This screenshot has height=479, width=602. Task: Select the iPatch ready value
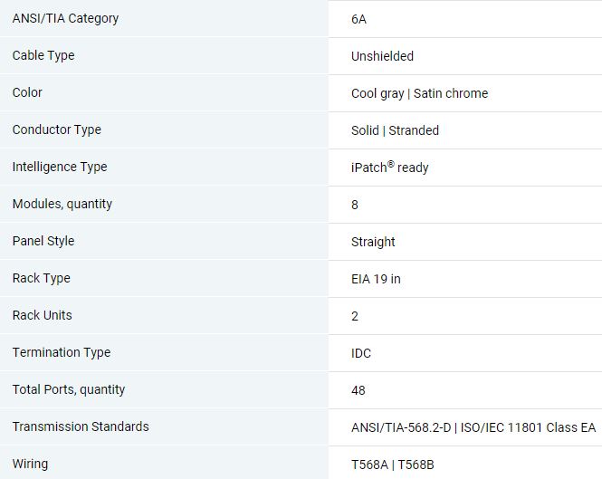pos(389,168)
